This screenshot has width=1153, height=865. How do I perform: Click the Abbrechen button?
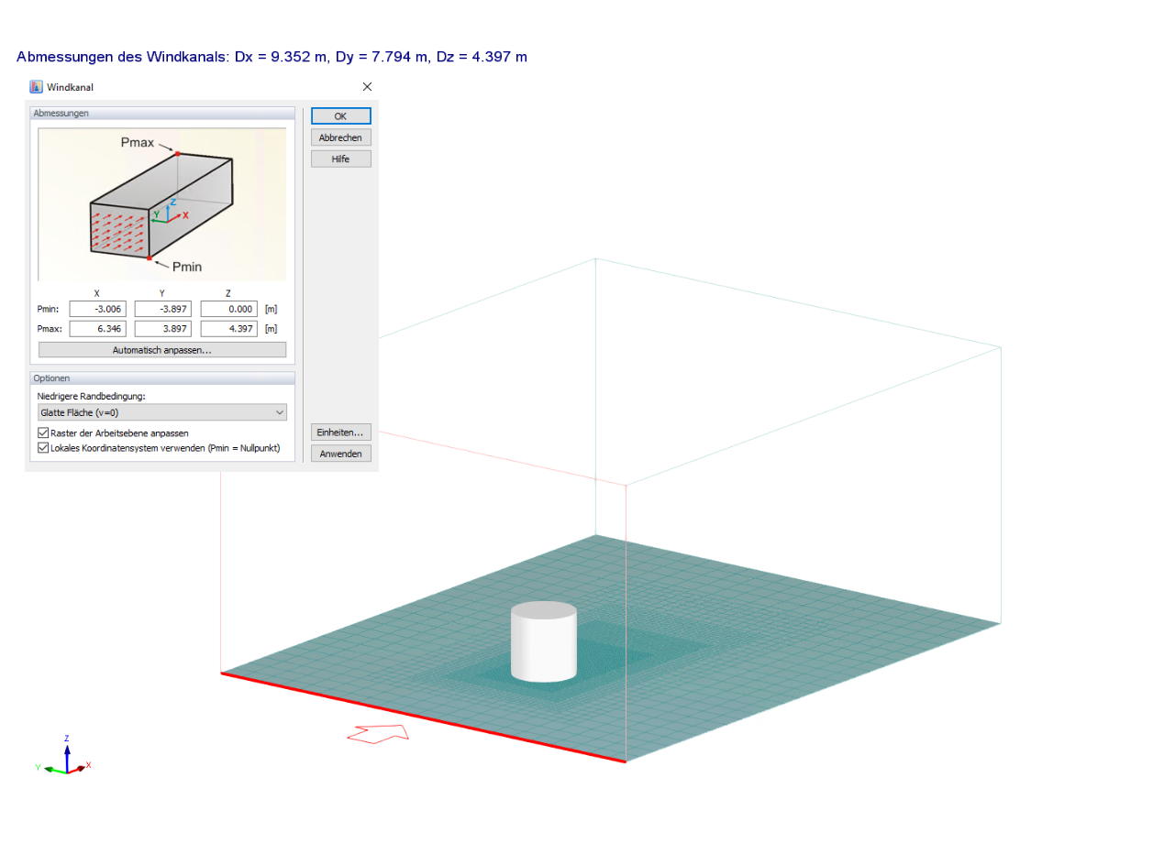(340, 137)
